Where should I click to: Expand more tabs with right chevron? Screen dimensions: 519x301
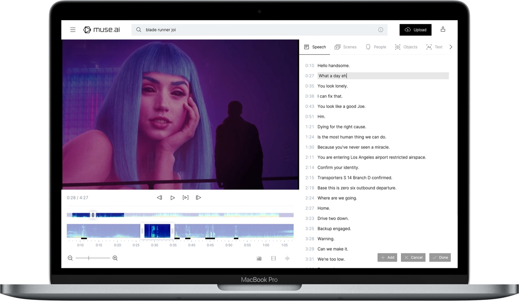451,47
